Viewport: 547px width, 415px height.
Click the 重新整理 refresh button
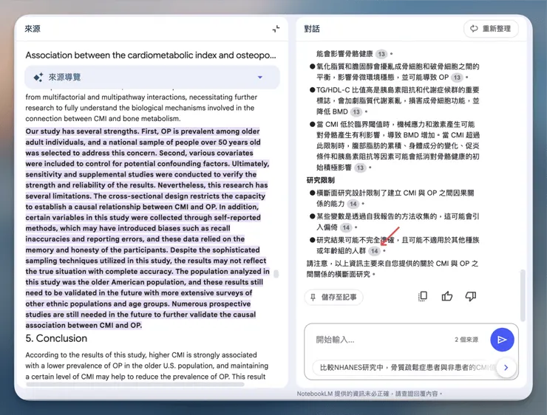(x=491, y=29)
